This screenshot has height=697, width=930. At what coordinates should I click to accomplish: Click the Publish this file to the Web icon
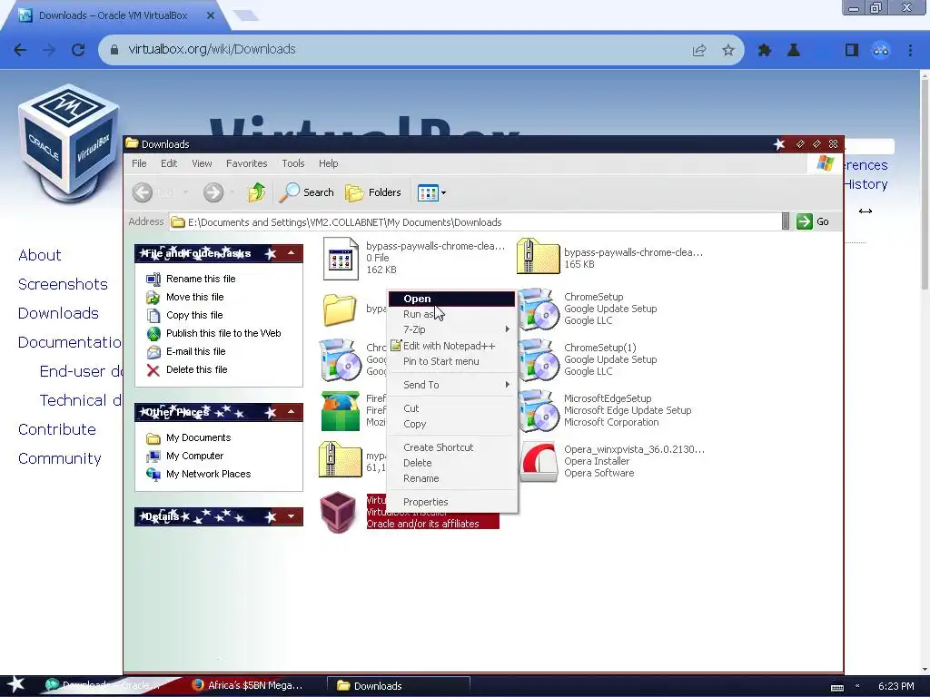(153, 334)
